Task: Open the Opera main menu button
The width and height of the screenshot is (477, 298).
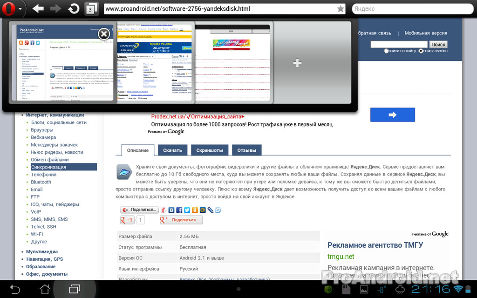Action: 12,8
